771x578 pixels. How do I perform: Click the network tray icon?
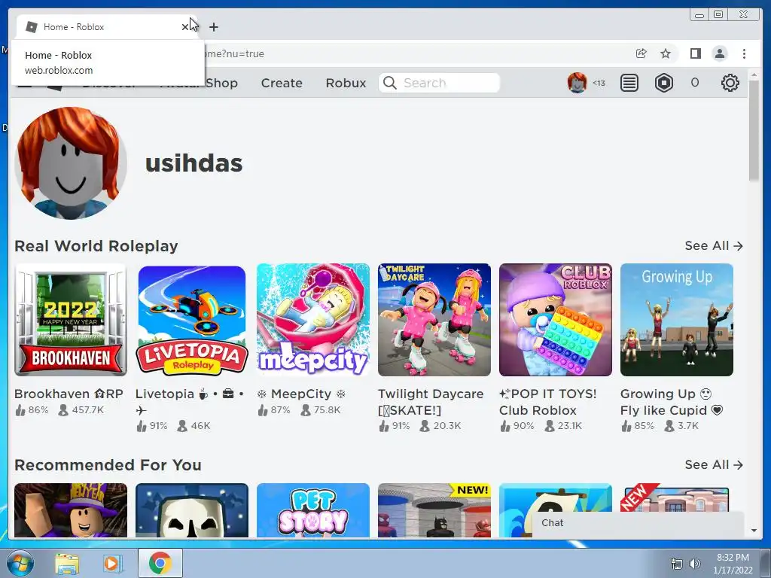(677, 564)
